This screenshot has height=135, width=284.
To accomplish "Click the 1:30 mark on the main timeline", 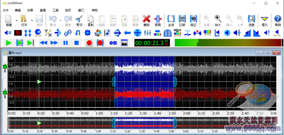I will coord(143,113).
